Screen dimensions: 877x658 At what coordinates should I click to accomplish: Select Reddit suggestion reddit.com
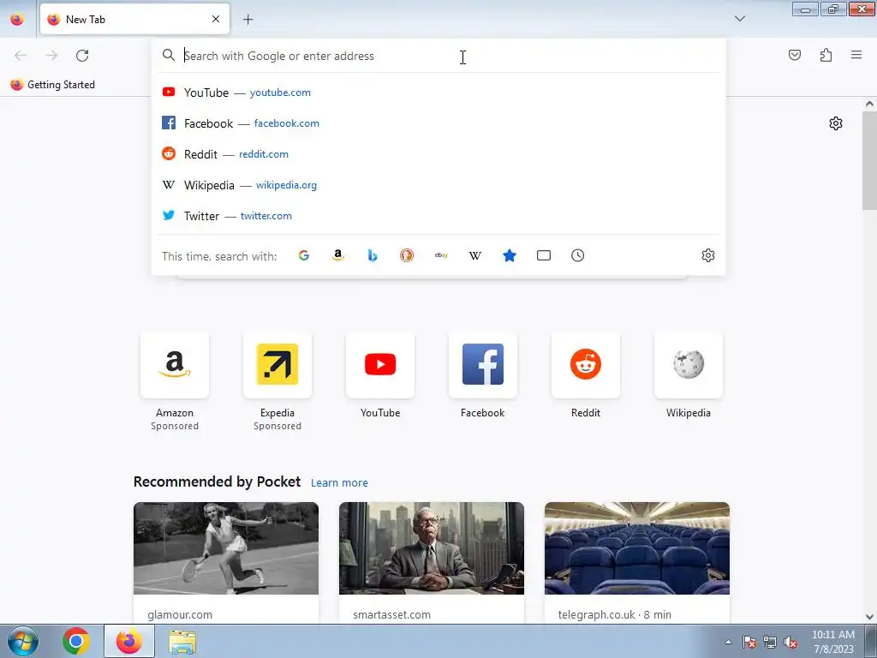(x=438, y=154)
